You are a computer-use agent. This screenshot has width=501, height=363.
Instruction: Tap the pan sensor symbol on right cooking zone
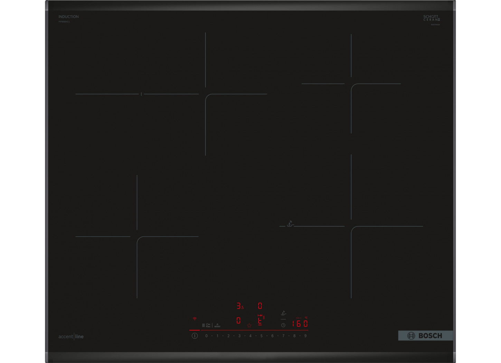tap(290, 224)
